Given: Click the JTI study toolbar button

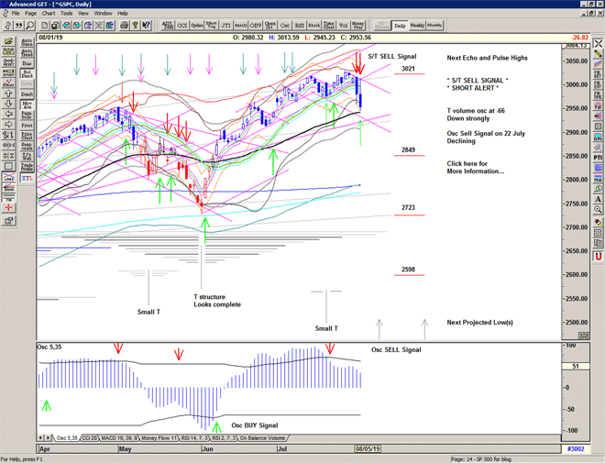Looking at the screenshot, I should click(x=226, y=26).
